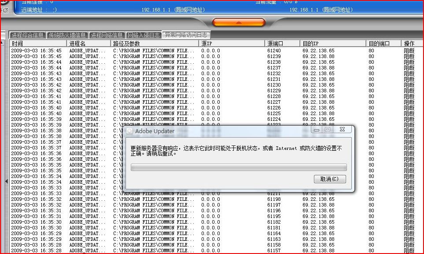Sort by the 进程名 column header
This screenshot has width=424, height=254.
coord(88,44)
